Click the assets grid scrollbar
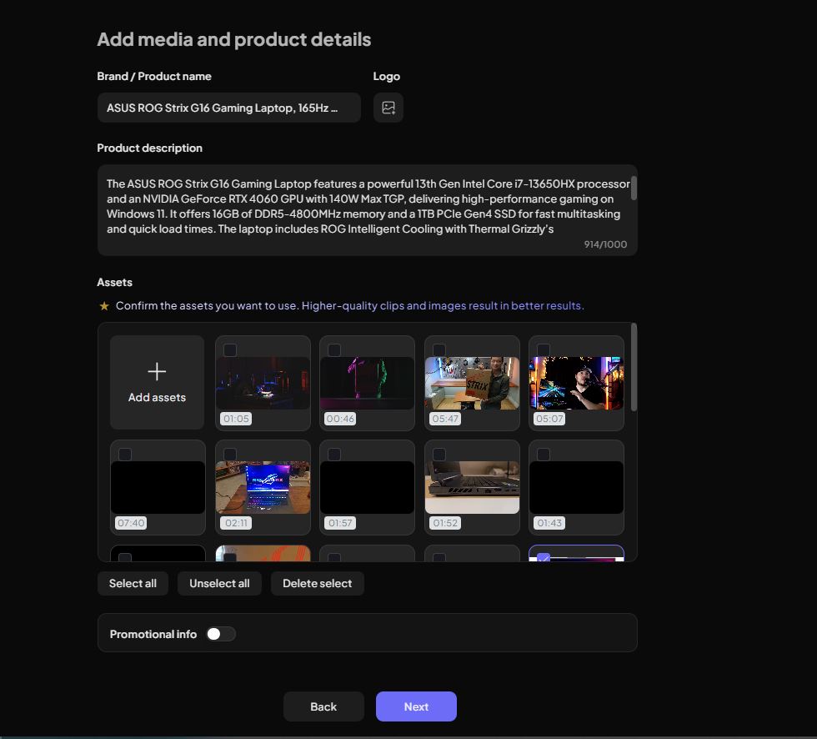The height and width of the screenshot is (739, 817). [634, 367]
